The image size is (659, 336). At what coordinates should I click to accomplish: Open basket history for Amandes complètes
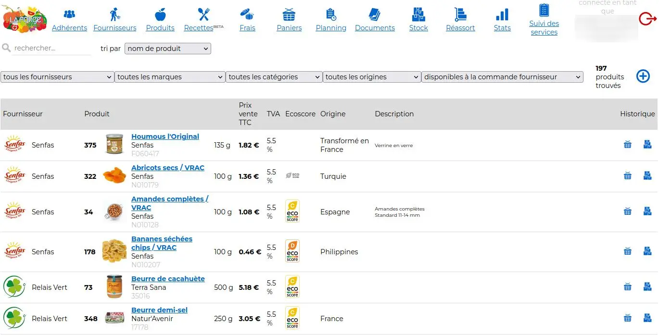[x=628, y=211]
